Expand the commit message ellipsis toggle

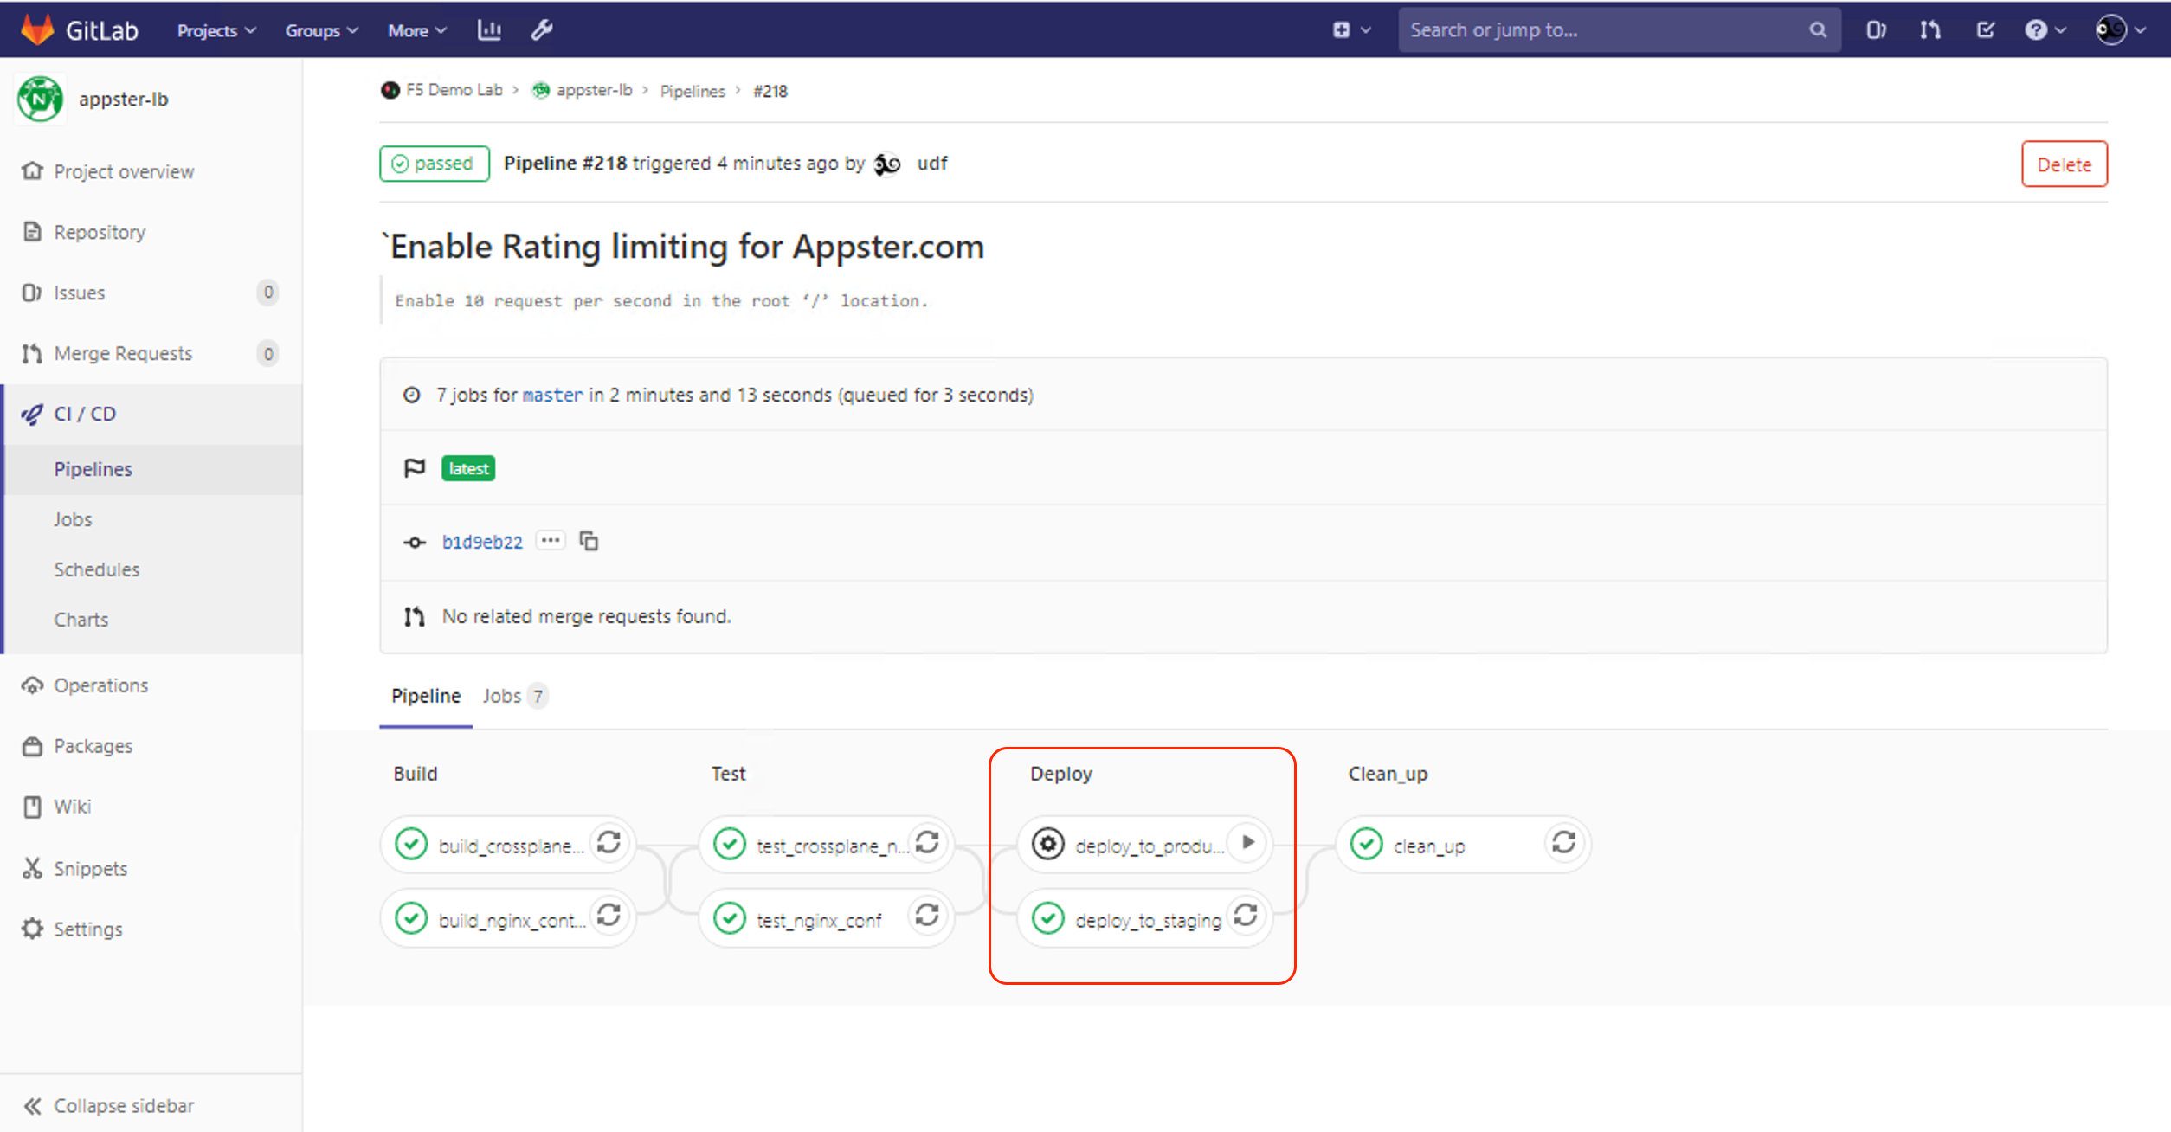(551, 540)
